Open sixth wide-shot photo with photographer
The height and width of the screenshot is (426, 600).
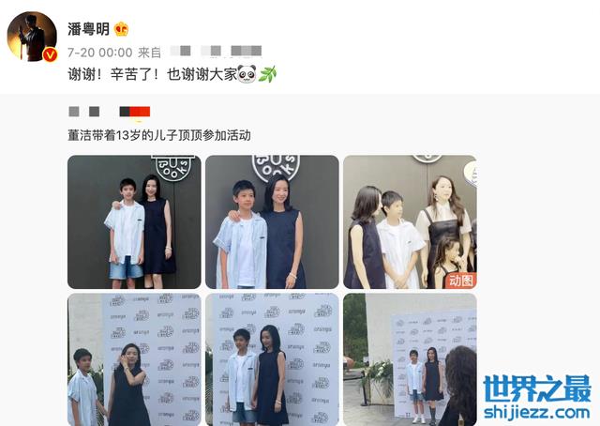pyautogui.click(x=410, y=359)
